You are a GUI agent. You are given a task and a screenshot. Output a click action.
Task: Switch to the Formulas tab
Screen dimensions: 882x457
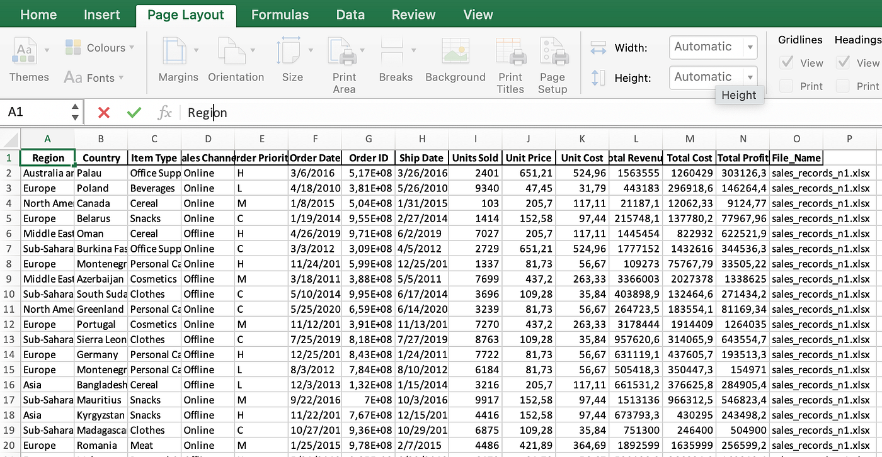point(280,14)
